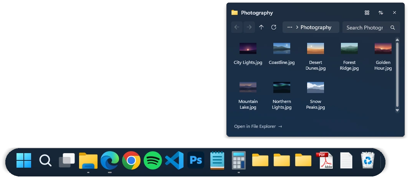
Task: Click Open in File Explorer link
Action: pos(258,126)
